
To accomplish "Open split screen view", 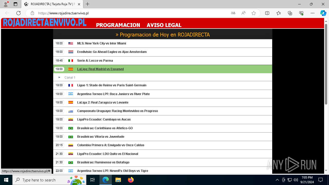I will click(x=267, y=13).
